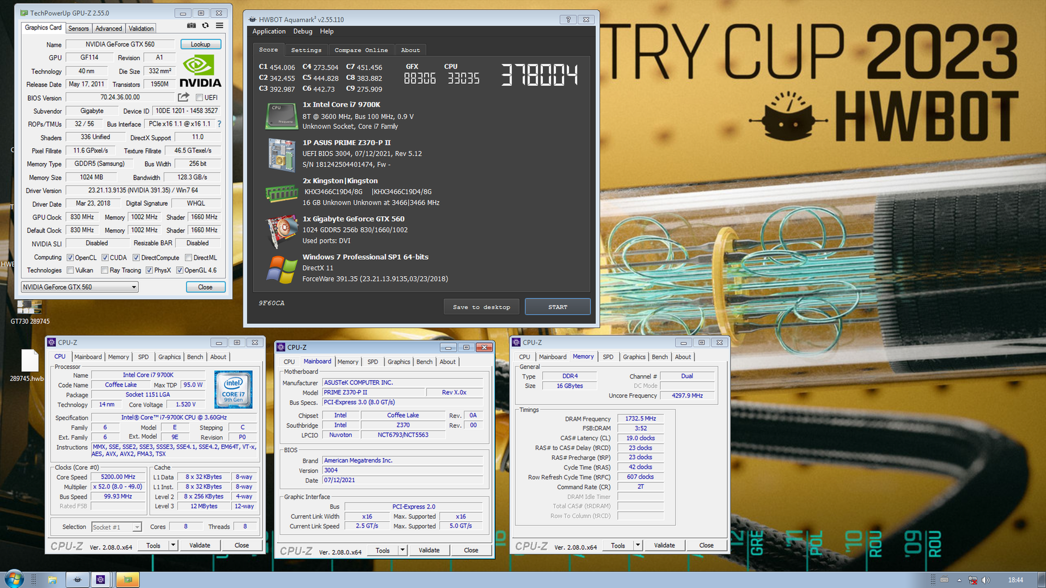The image size is (1046, 588).
Task: Click the GPU-Z title bar app icon
Action: coord(24,13)
